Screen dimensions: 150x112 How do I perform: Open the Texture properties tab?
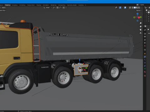[145, 76]
